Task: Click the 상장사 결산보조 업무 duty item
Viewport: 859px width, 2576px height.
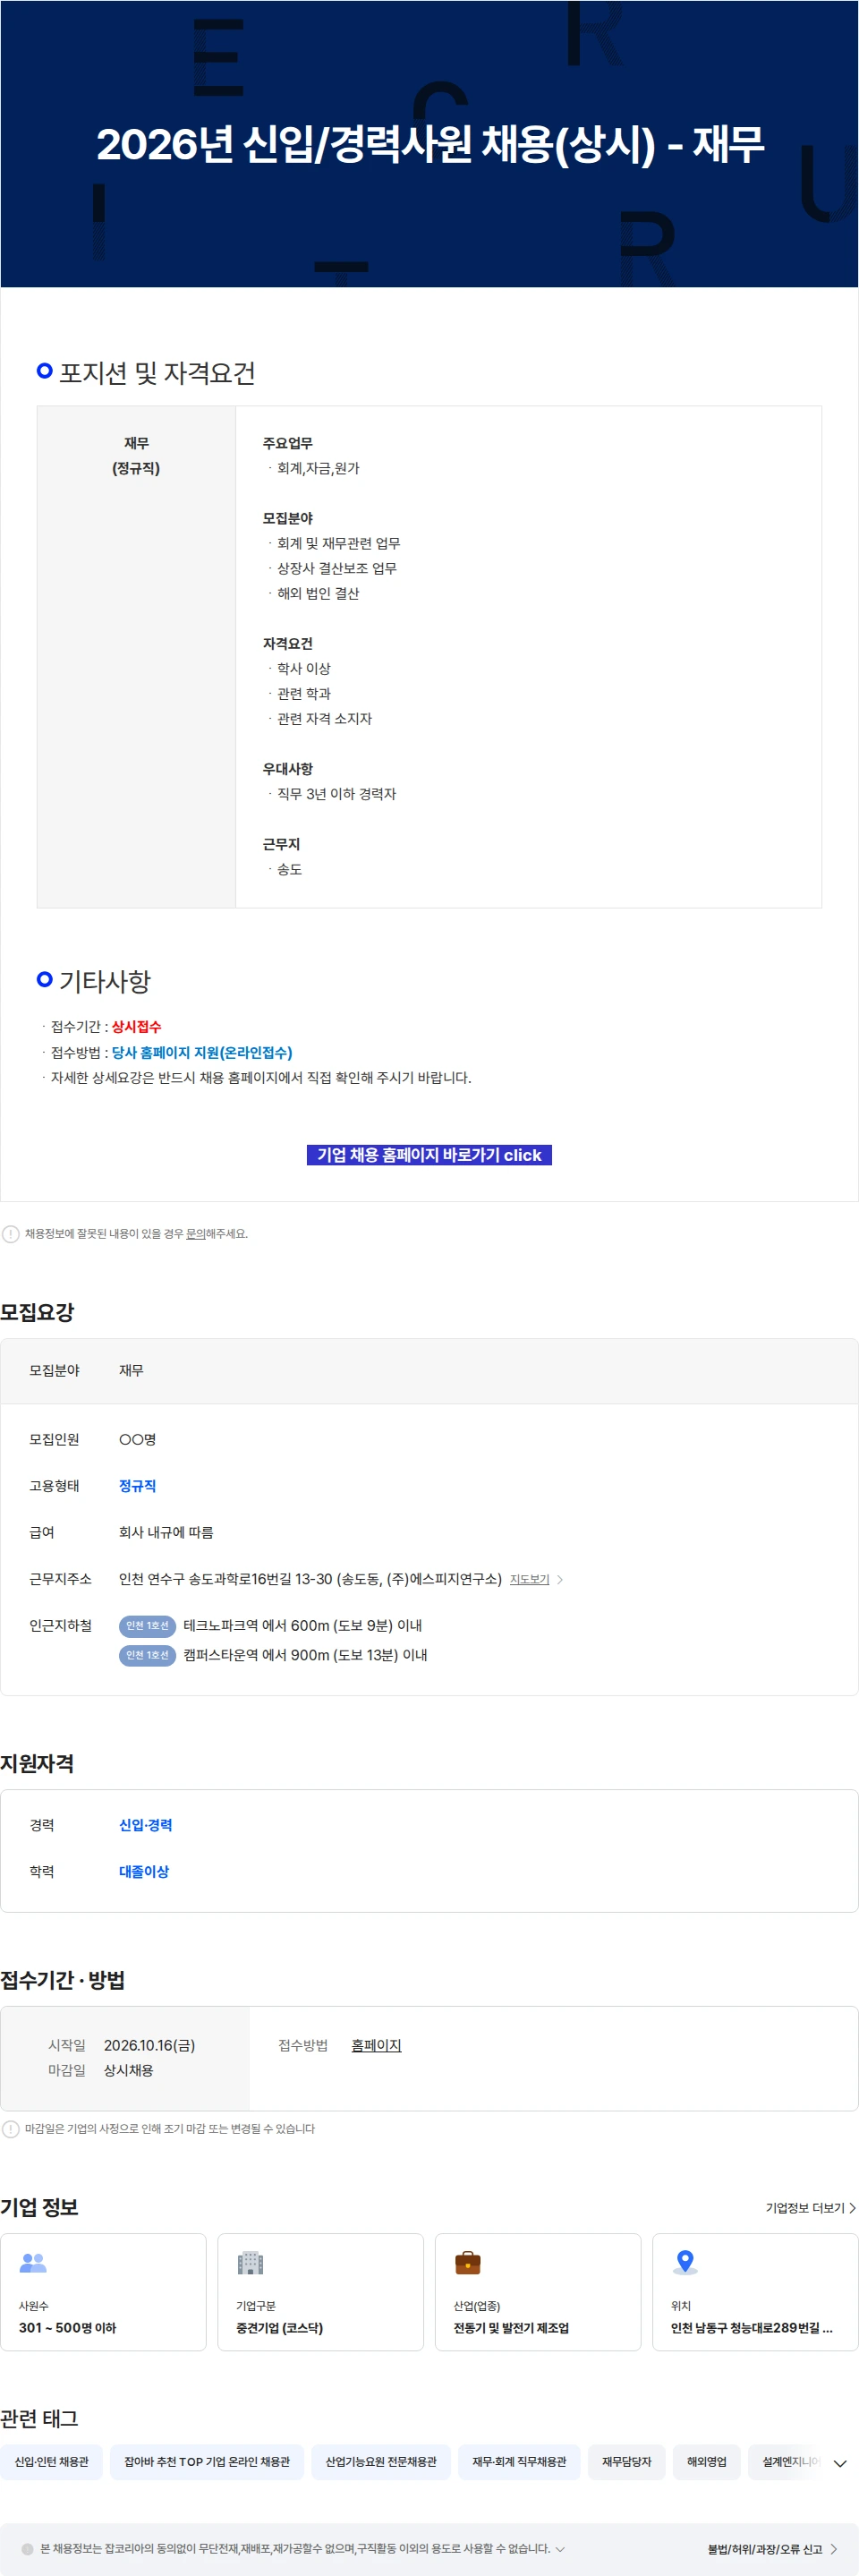Action: [x=337, y=568]
